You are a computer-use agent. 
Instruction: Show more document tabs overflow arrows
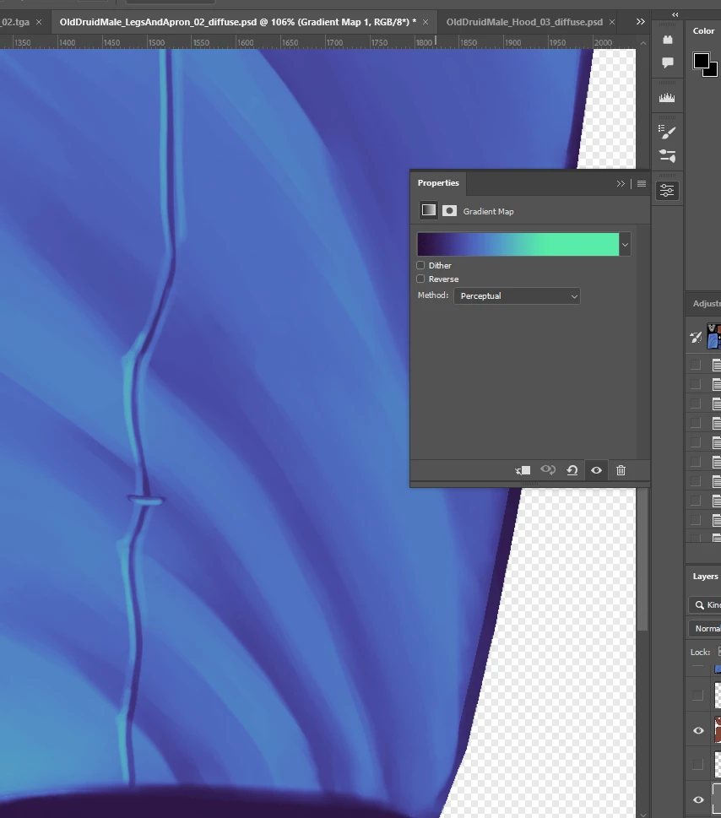coord(640,21)
